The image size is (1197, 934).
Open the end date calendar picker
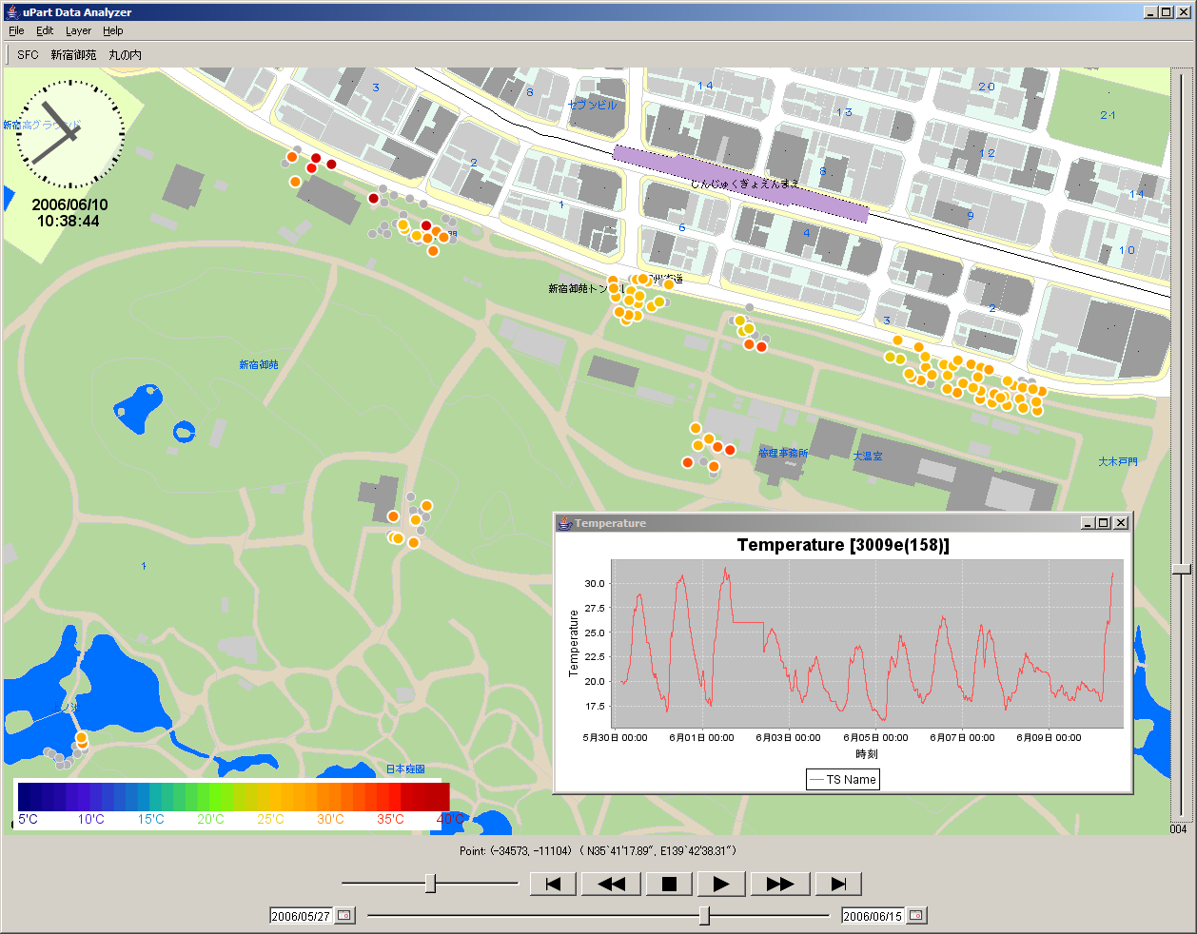click(x=915, y=915)
